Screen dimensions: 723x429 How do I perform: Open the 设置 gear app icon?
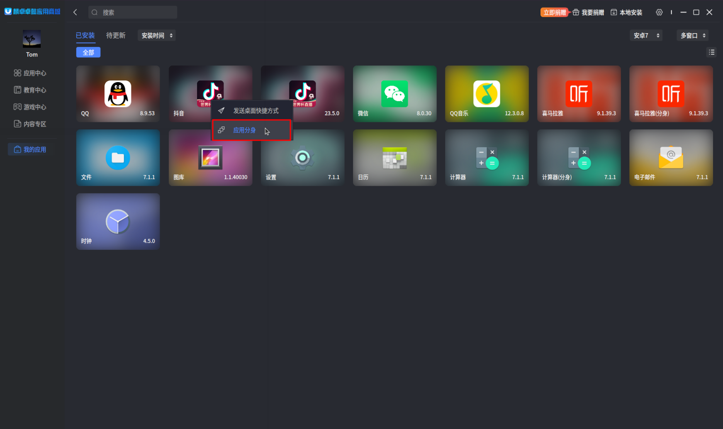(x=302, y=158)
